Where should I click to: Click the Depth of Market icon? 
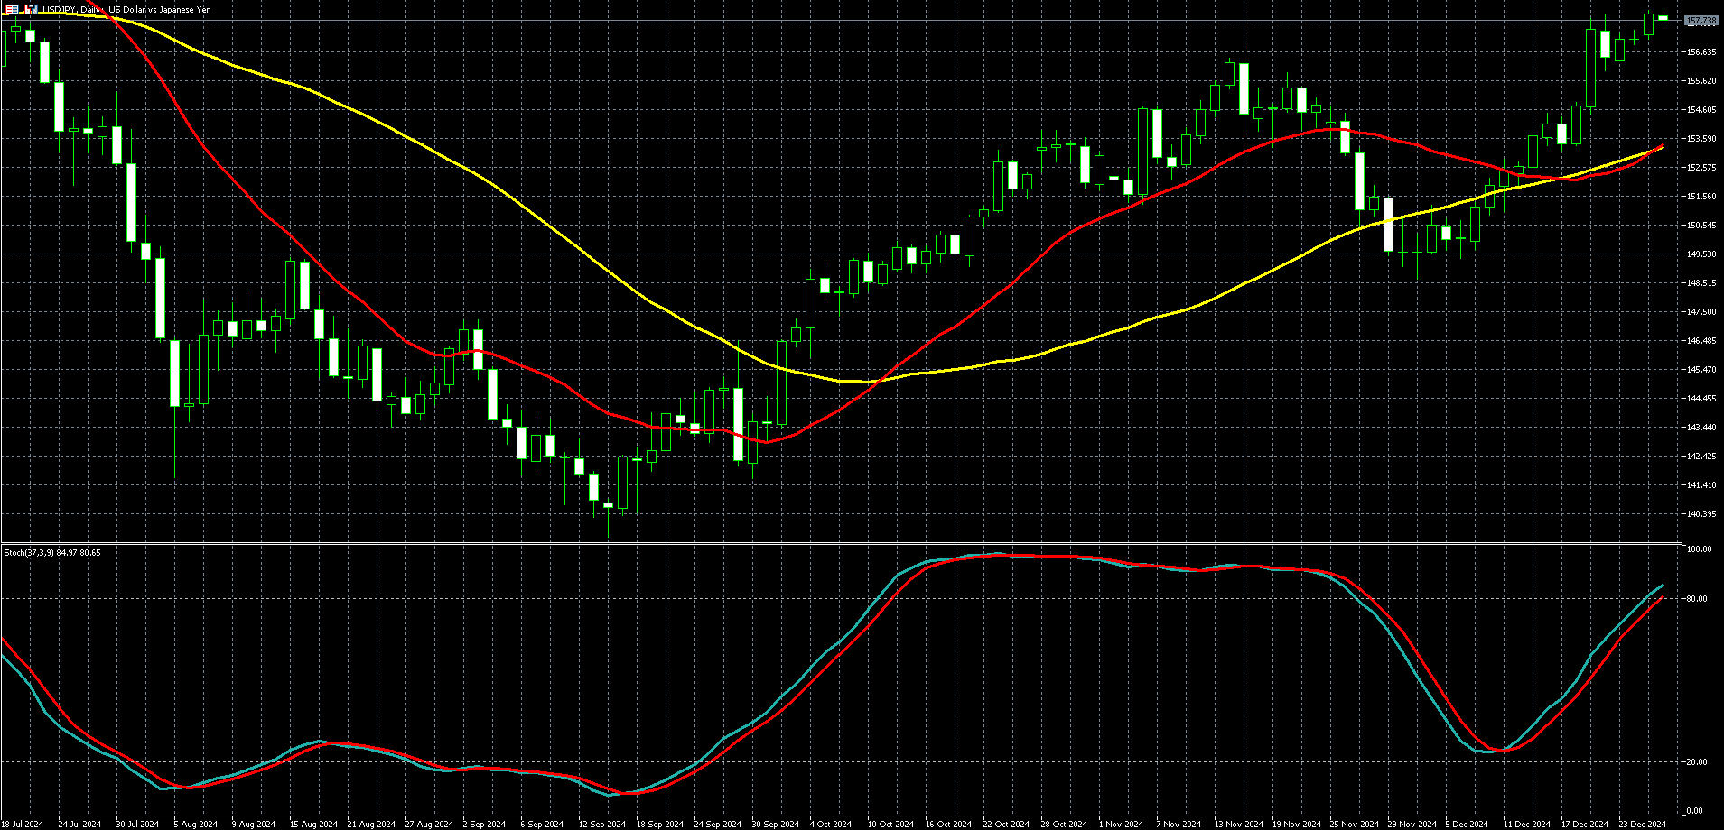(x=32, y=9)
